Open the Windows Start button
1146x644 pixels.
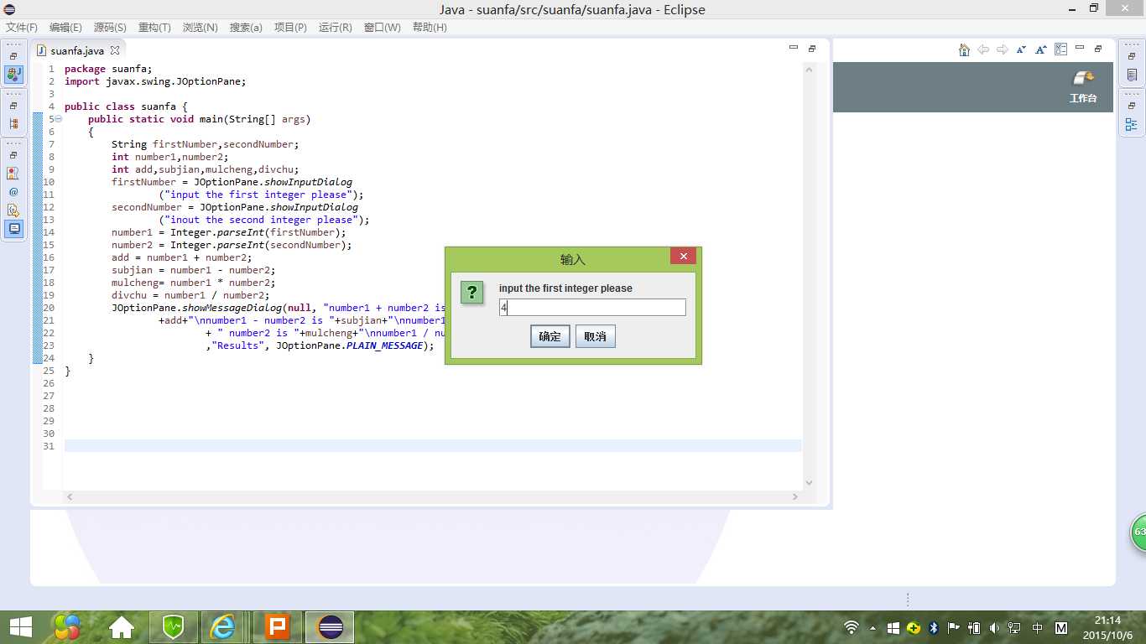click(x=21, y=626)
